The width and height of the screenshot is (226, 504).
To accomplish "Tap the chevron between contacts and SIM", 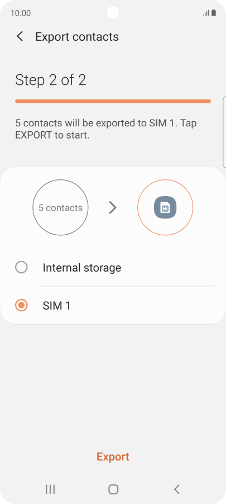I will pyautogui.click(x=112, y=208).
